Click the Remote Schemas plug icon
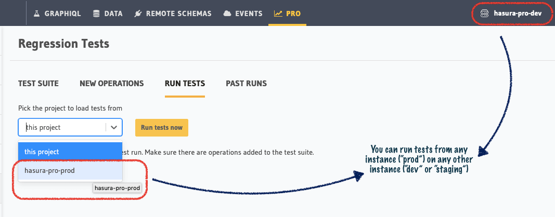 point(138,13)
